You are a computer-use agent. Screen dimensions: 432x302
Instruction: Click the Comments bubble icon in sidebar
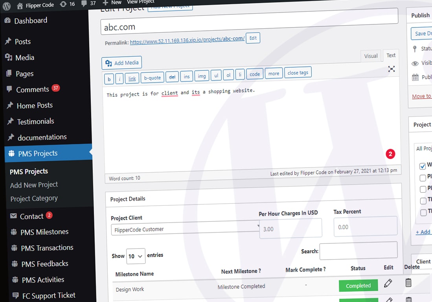click(9, 89)
